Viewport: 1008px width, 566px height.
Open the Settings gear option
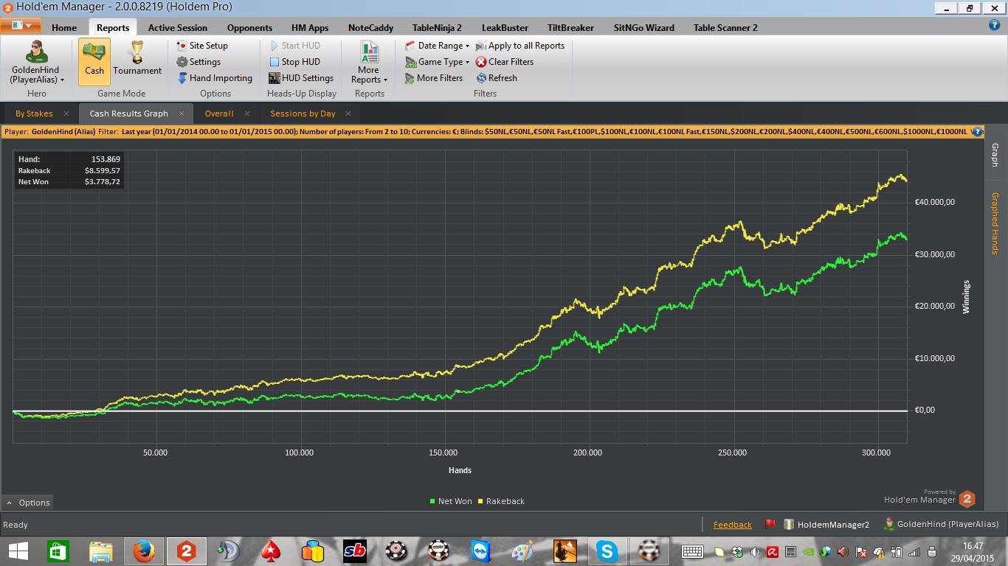click(199, 62)
